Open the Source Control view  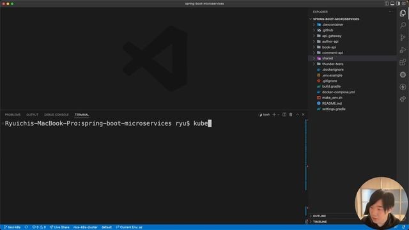(403, 38)
